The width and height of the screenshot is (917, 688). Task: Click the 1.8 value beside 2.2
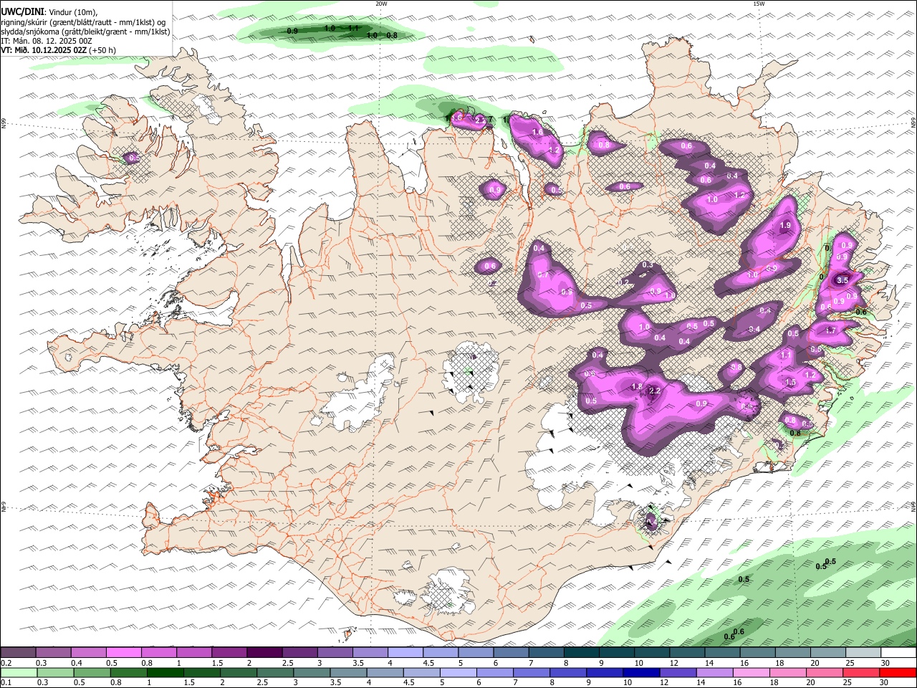tap(636, 387)
